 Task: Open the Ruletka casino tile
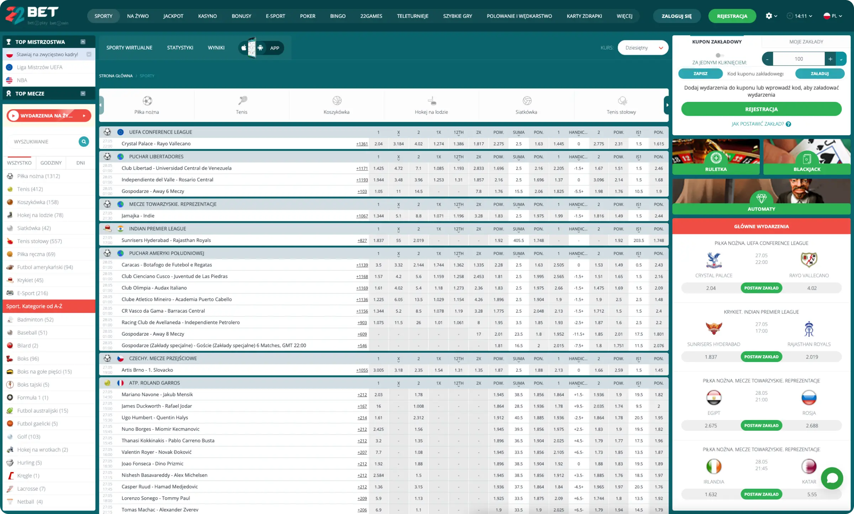pyautogui.click(x=716, y=157)
